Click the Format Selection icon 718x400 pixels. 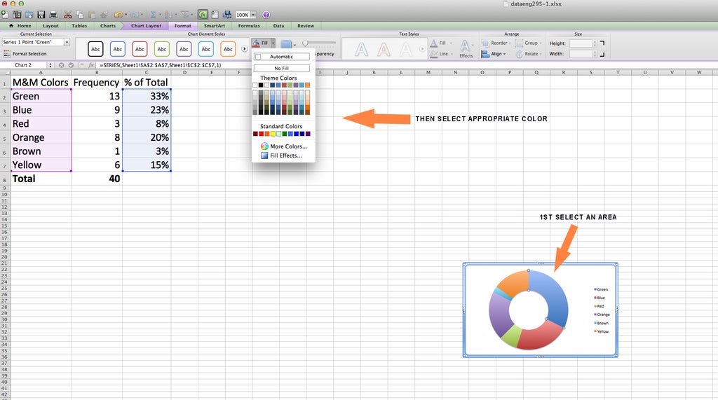pos(7,53)
